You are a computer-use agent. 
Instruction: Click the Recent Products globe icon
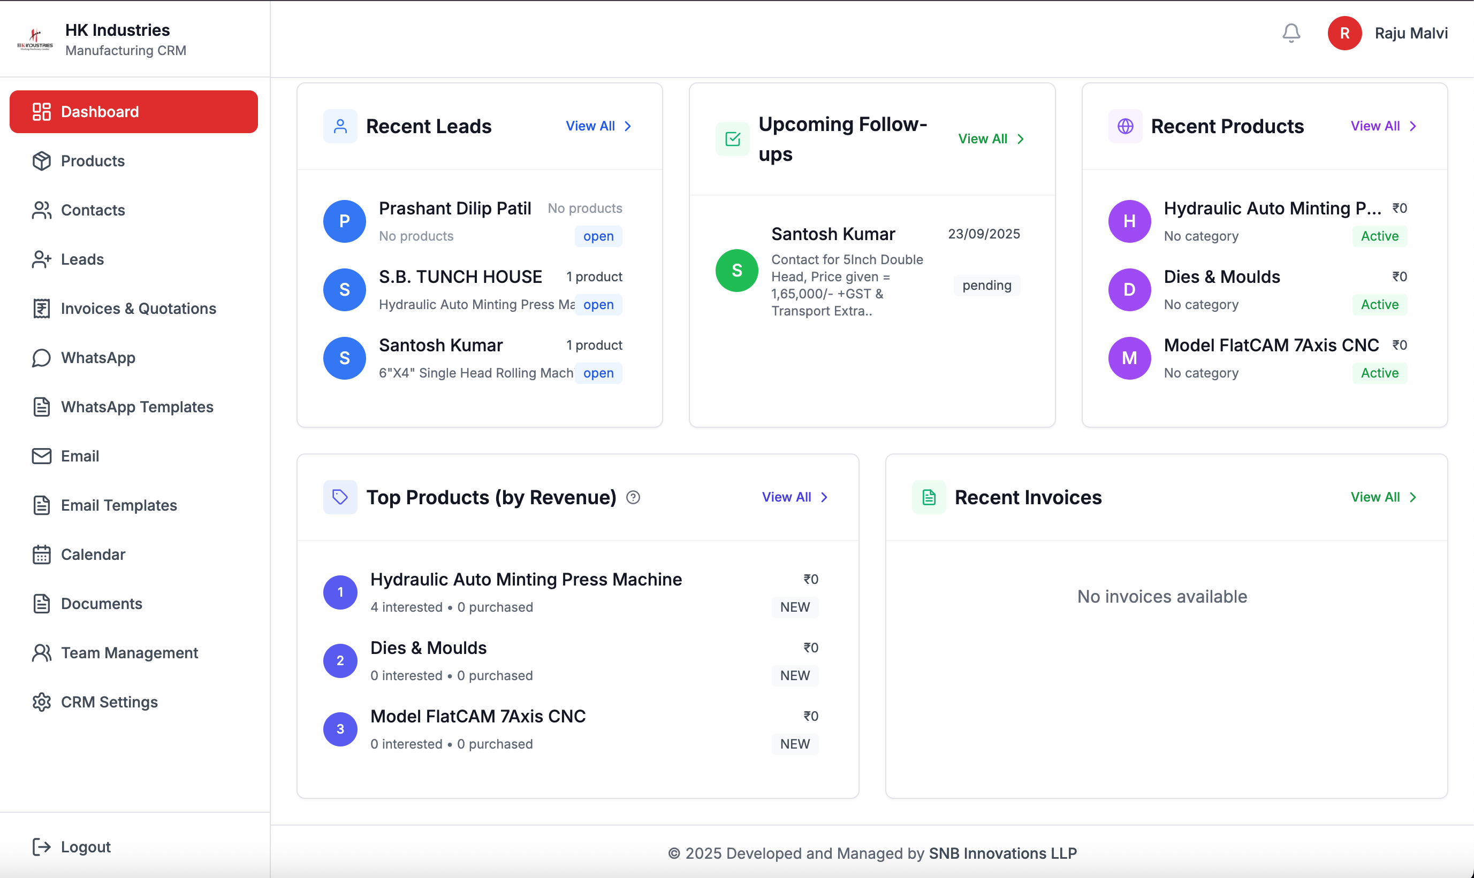tap(1125, 126)
